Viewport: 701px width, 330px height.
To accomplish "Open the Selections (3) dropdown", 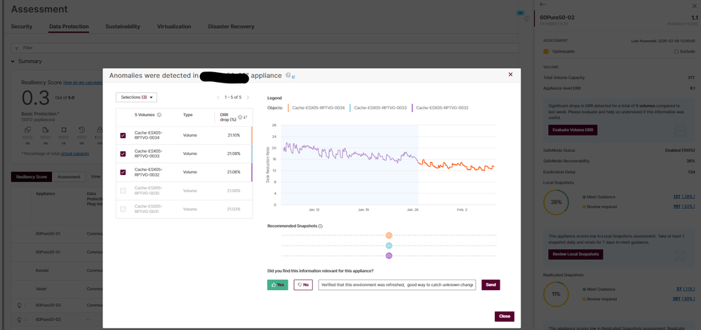I will (136, 97).
